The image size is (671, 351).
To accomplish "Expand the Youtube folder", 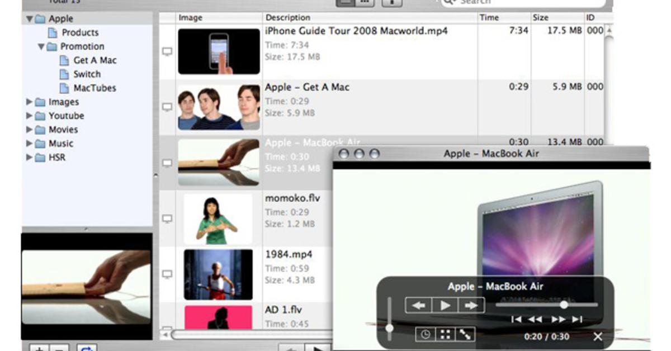I will (x=30, y=116).
